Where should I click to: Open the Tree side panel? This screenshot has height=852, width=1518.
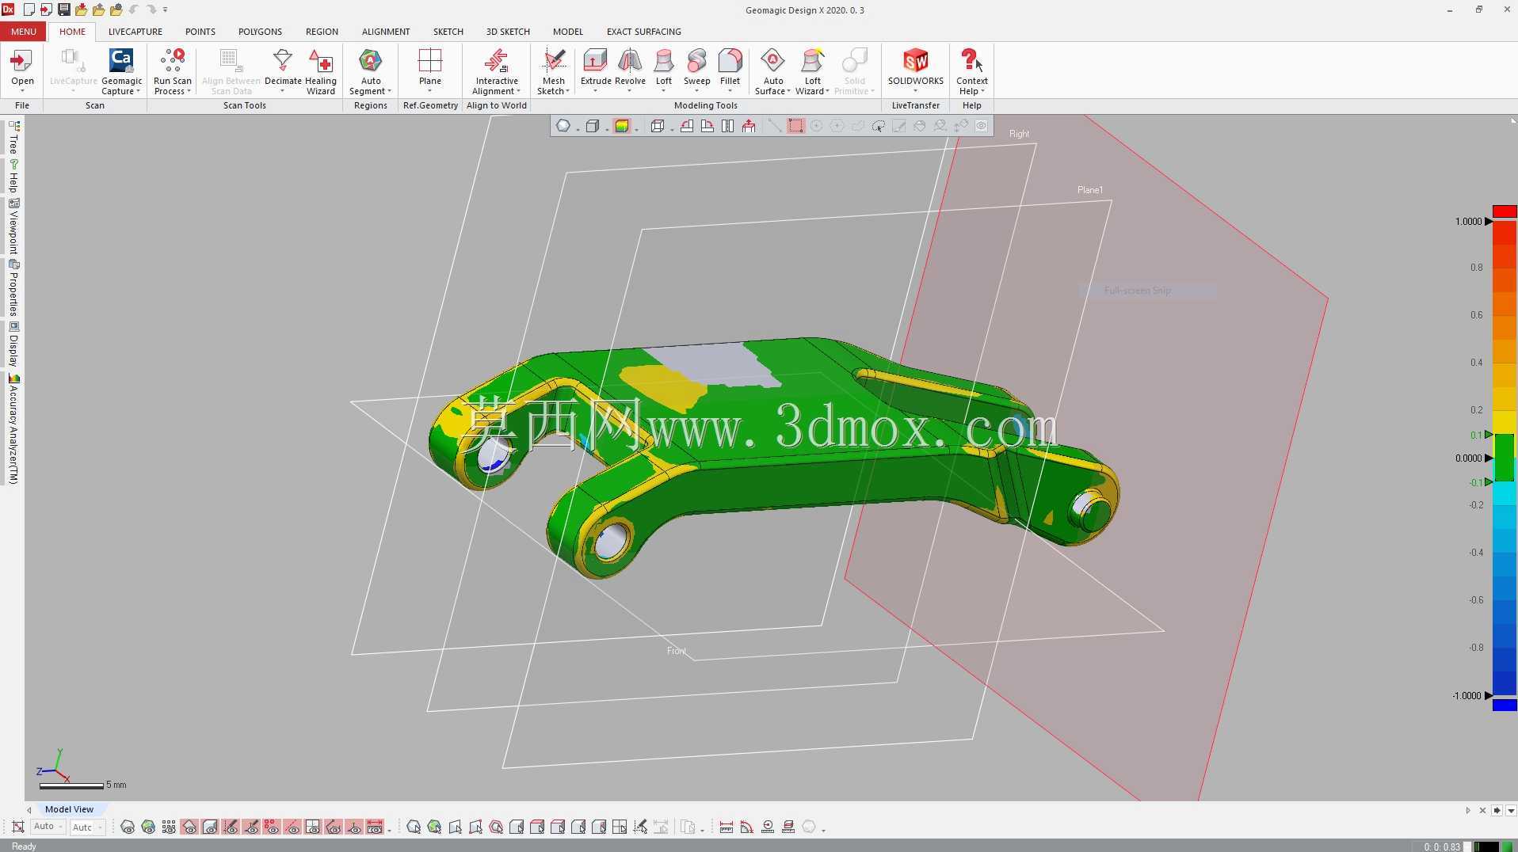13,137
